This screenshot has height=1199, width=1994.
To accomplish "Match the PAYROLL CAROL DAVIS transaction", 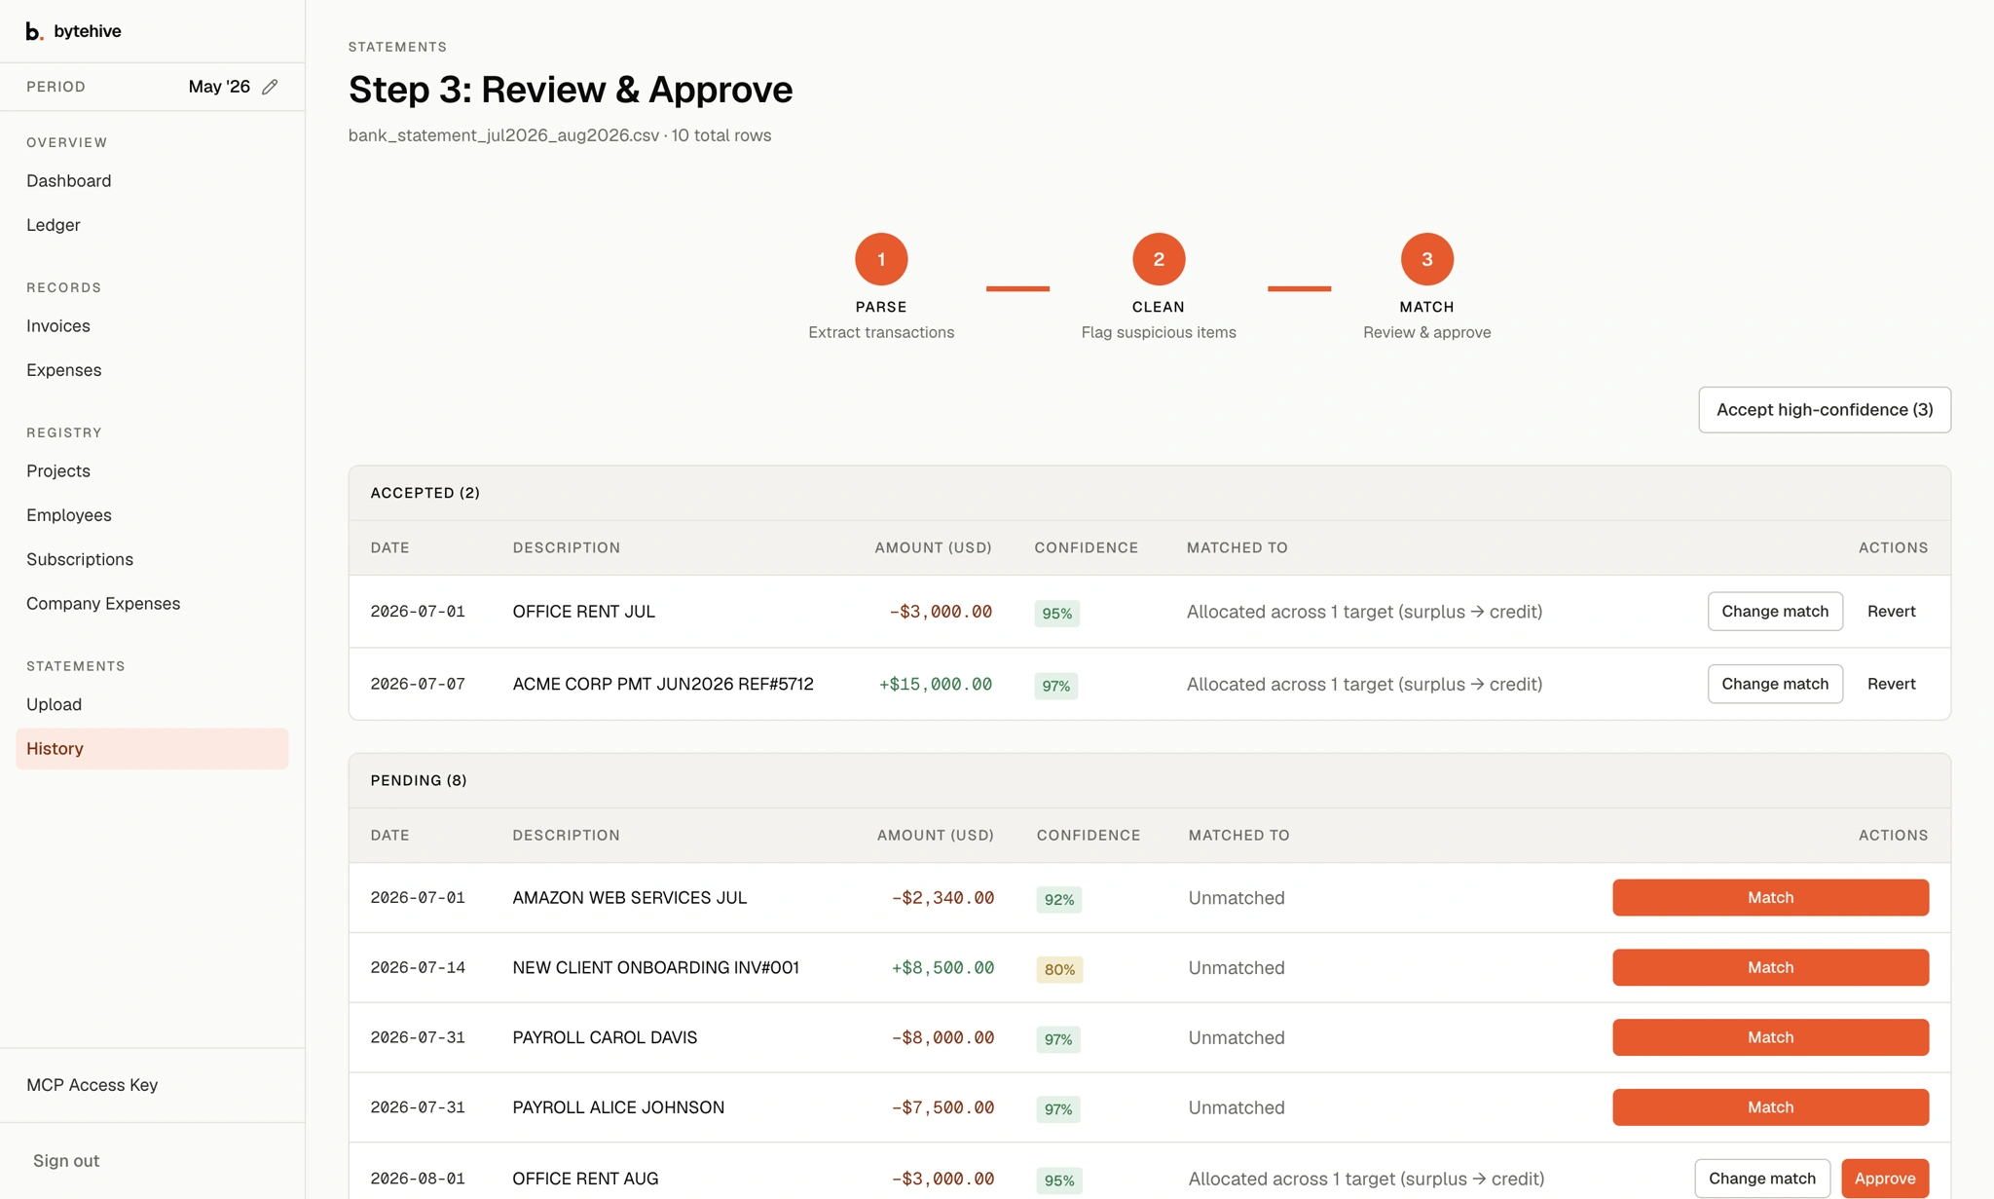I will pyautogui.click(x=1770, y=1038).
